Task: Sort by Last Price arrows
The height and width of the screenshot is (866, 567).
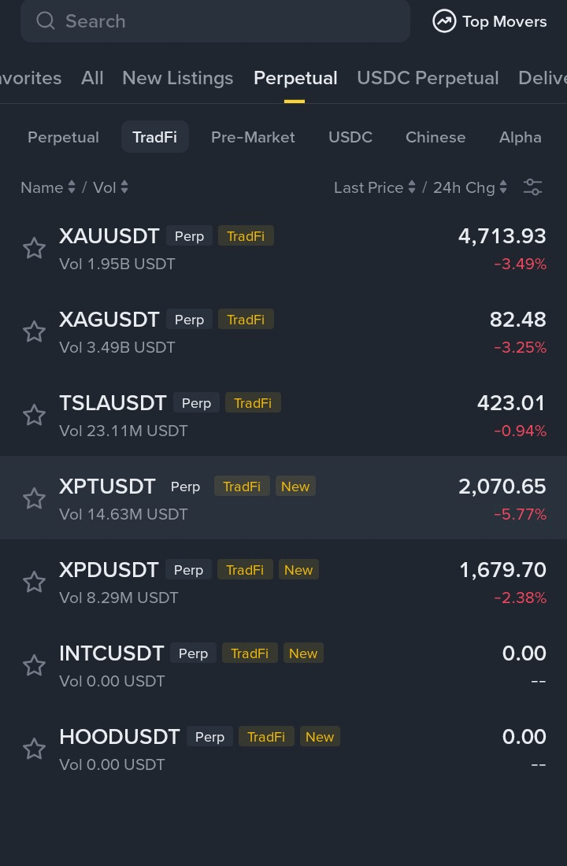Action: [x=410, y=187]
